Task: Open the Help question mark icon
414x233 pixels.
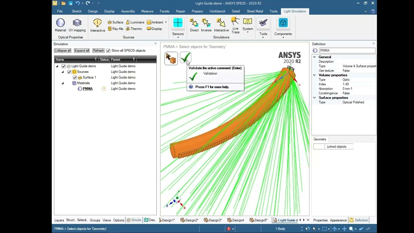Action: pyautogui.click(x=373, y=11)
